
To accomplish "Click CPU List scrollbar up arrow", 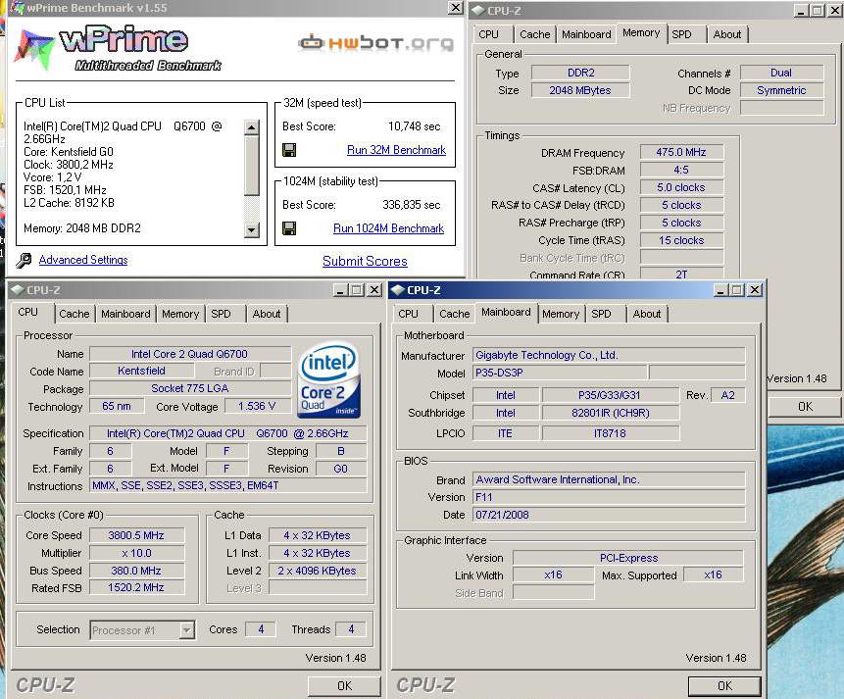I will click(x=251, y=127).
